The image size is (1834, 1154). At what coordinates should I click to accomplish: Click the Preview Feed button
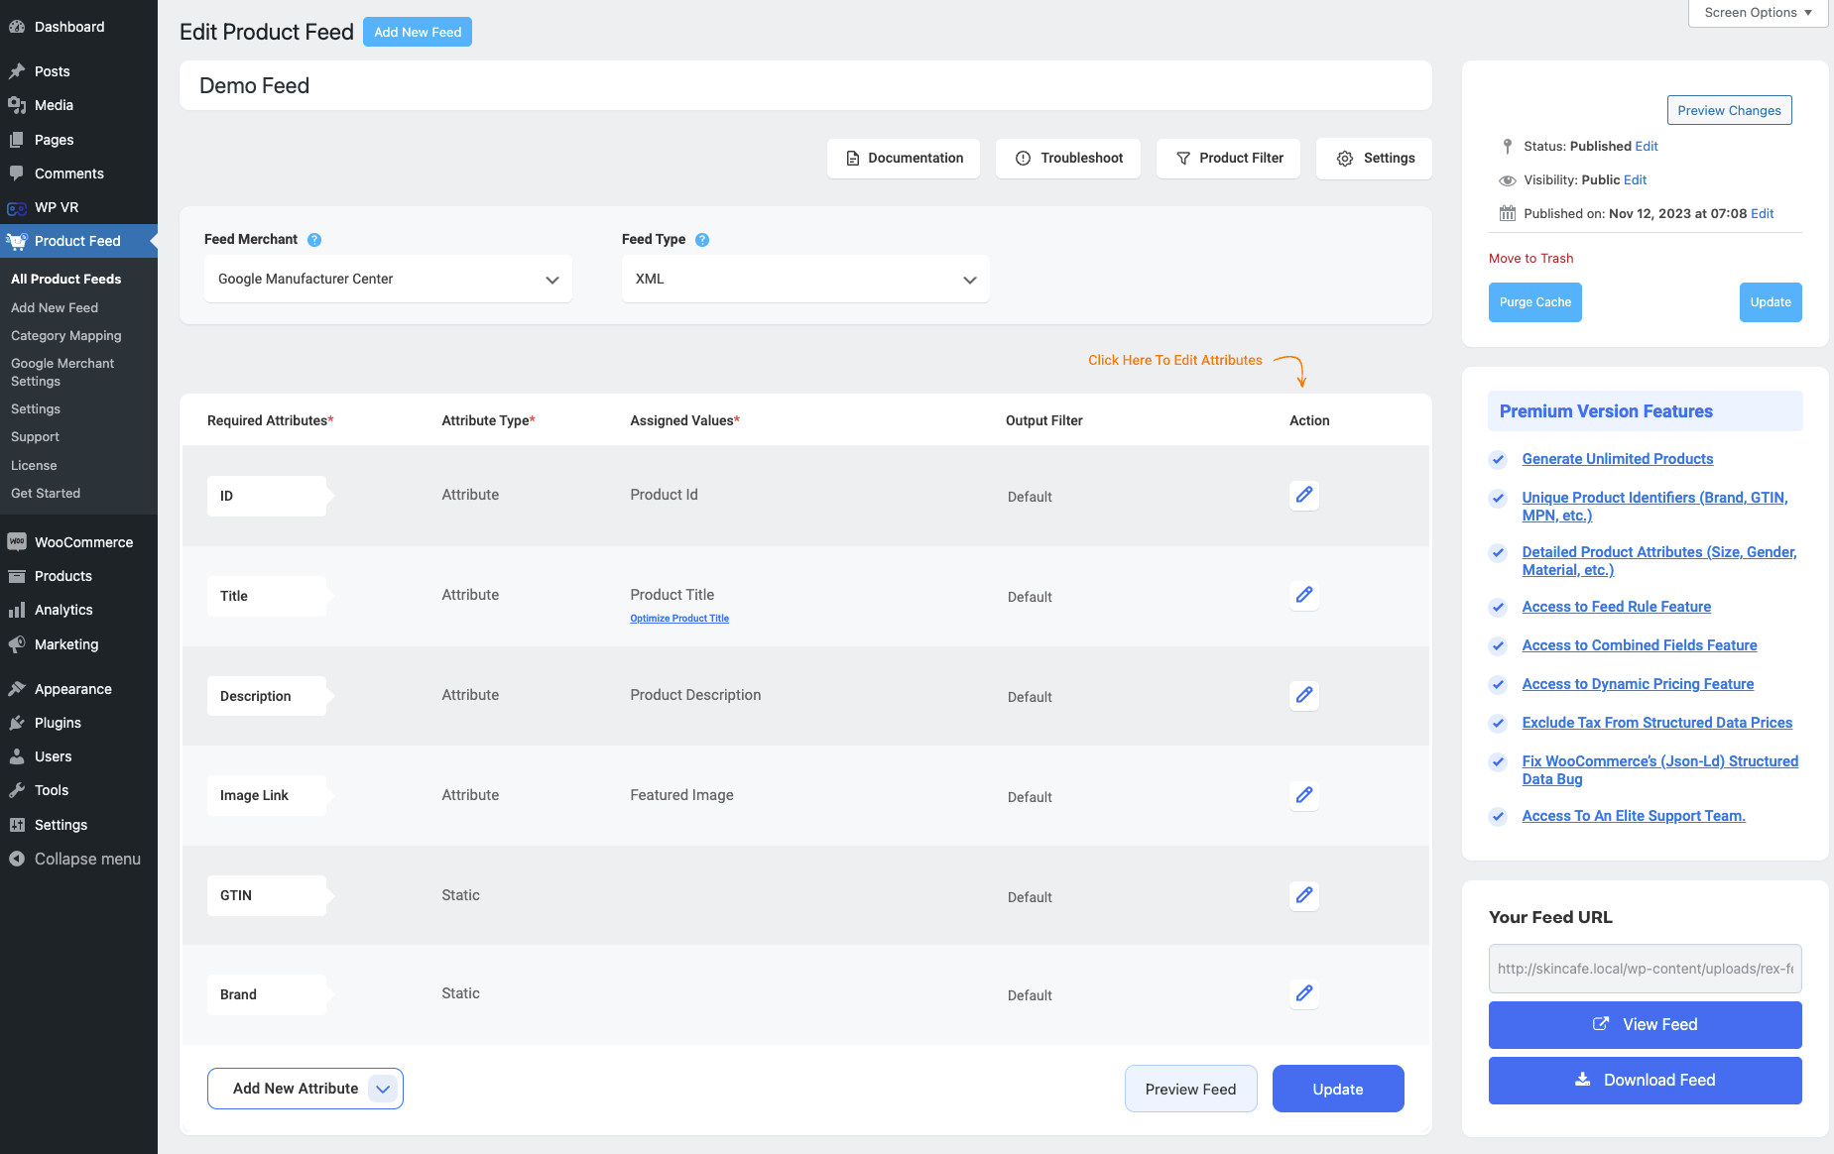1190,1089
